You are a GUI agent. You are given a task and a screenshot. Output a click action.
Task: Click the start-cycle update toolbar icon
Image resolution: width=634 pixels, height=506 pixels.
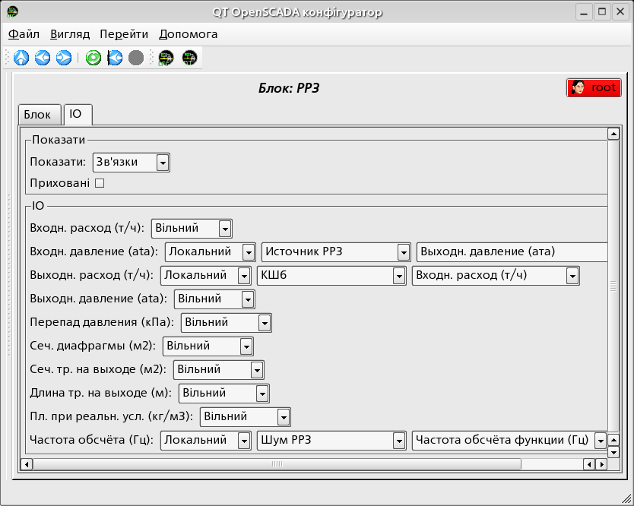click(x=115, y=58)
